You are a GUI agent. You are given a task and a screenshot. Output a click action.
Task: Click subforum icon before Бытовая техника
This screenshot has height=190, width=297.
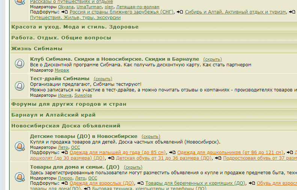click(x=87, y=189)
